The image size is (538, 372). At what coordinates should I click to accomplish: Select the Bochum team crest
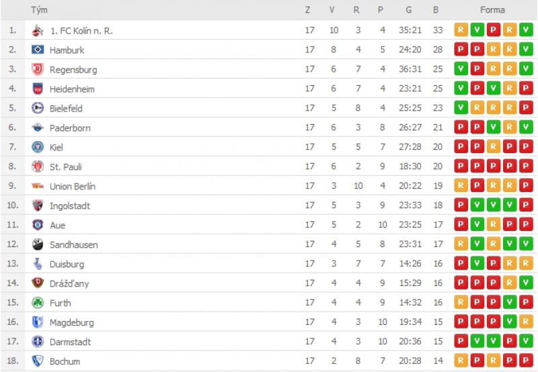[x=38, y=361]
